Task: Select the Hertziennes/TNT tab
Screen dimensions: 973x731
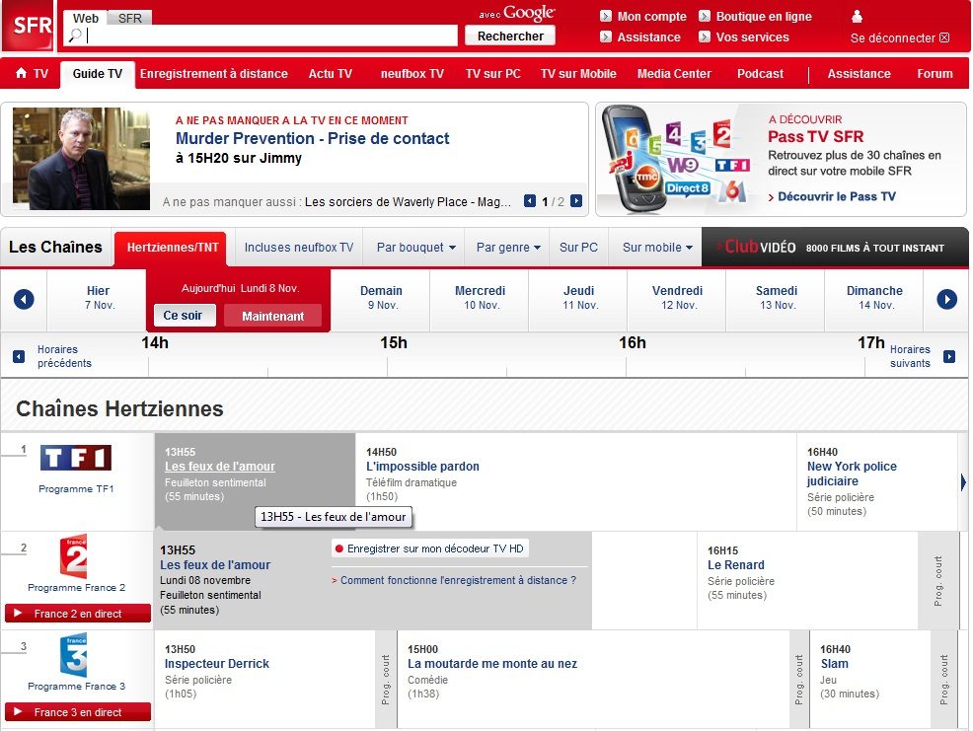Action: [x=173, y=248]
